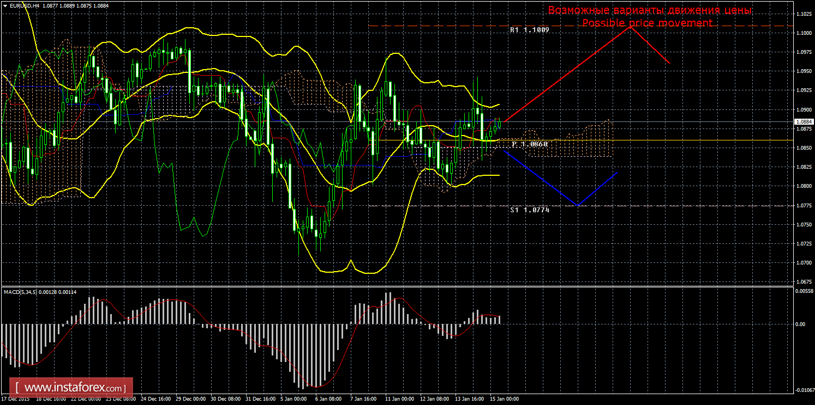Click the P 1.0860 pivot level label
Viewport: 815px width, 405px height.
(x=530, y=144)
